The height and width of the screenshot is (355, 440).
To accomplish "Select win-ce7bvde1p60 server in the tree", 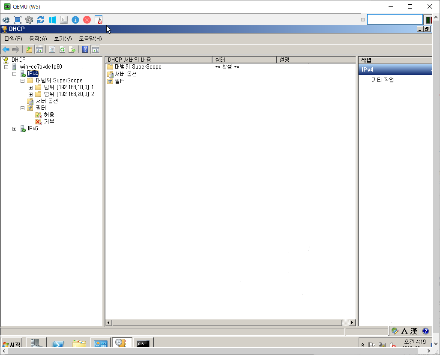I will (41, 66).
